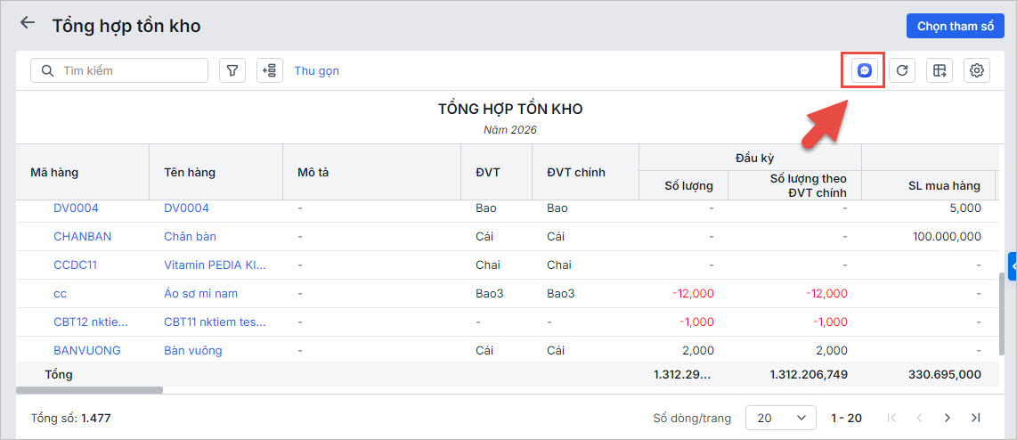Open rows per page dropdown
The height and width of the screenshot is (440, 1017).
(780, 417)
